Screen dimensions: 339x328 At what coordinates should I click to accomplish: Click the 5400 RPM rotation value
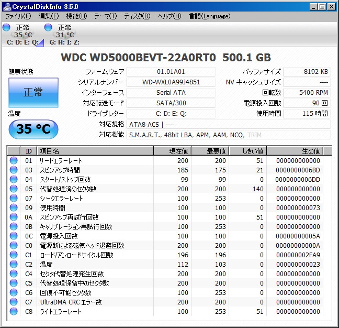tap(307, 93)
